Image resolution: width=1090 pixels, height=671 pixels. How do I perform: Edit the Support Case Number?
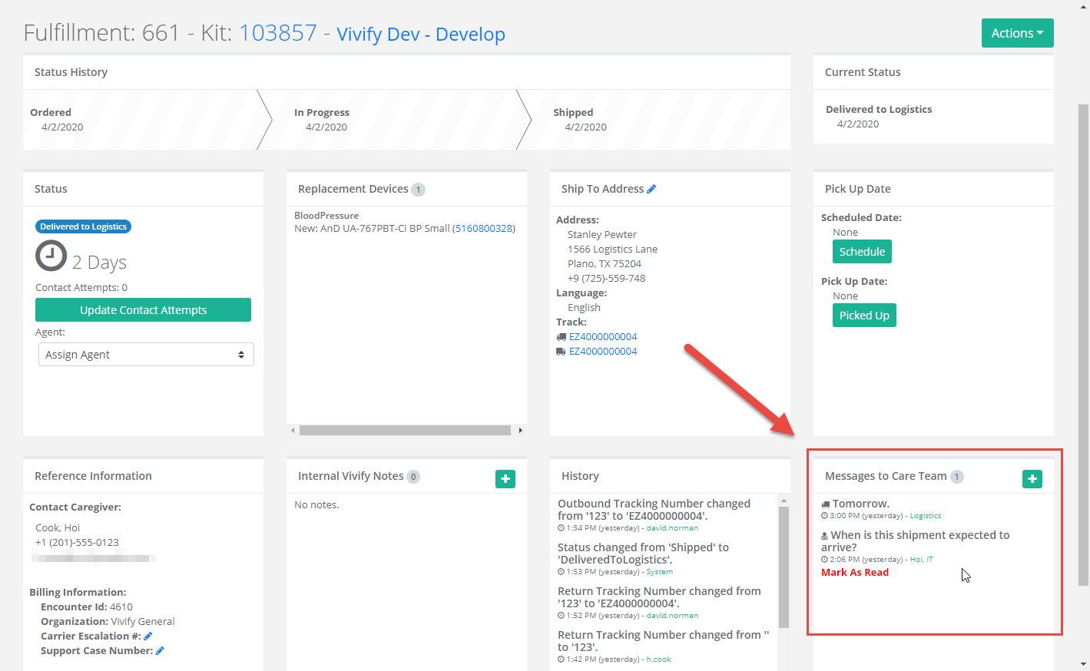160,650
